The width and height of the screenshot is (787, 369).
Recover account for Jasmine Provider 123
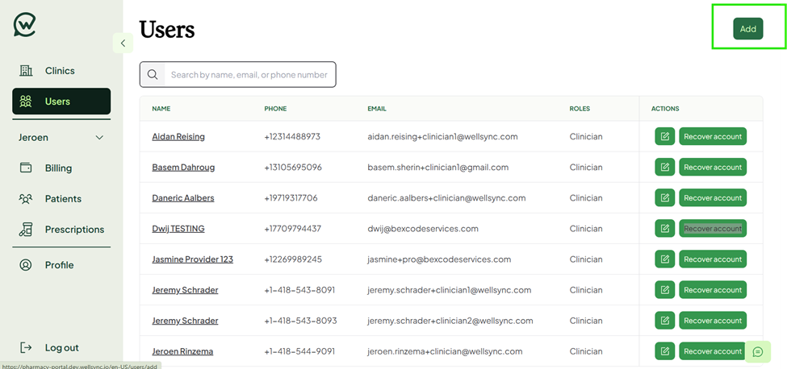[713, 259]
